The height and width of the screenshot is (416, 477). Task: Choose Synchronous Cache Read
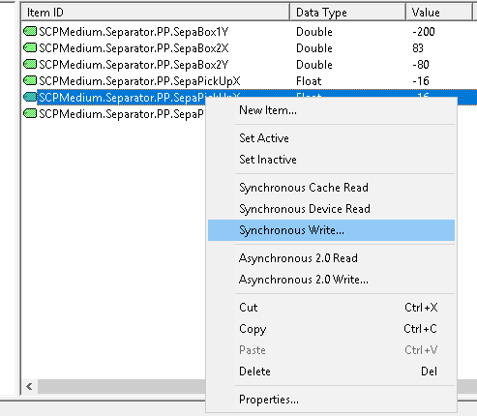(x=331, y=188)
